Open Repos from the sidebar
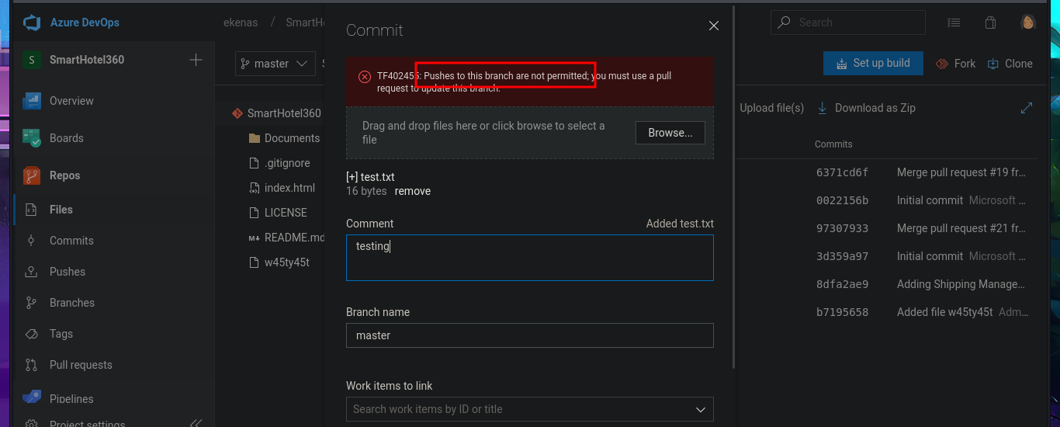Viewport: 1060px width, 427px height. (64, 175)
